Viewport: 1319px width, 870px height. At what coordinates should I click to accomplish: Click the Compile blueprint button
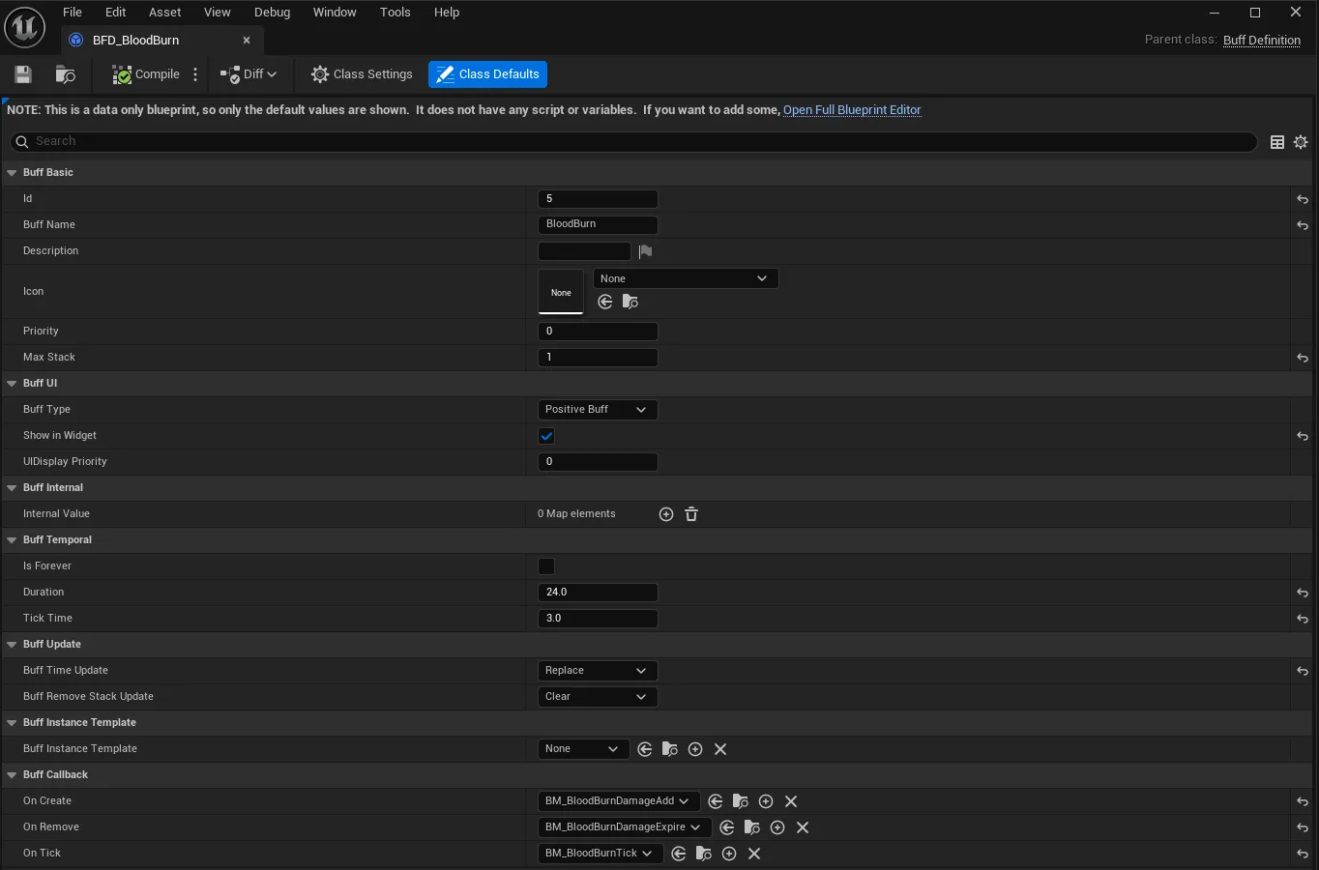tap(146, 74)
